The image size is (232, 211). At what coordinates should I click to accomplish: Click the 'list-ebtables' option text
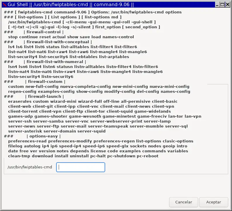pos(84,57)
